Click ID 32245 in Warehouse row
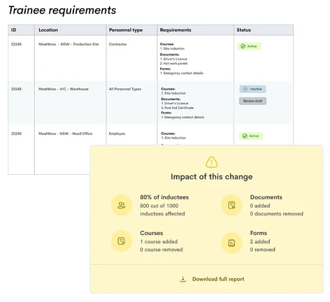330x302 pixels. coord(16,89)
